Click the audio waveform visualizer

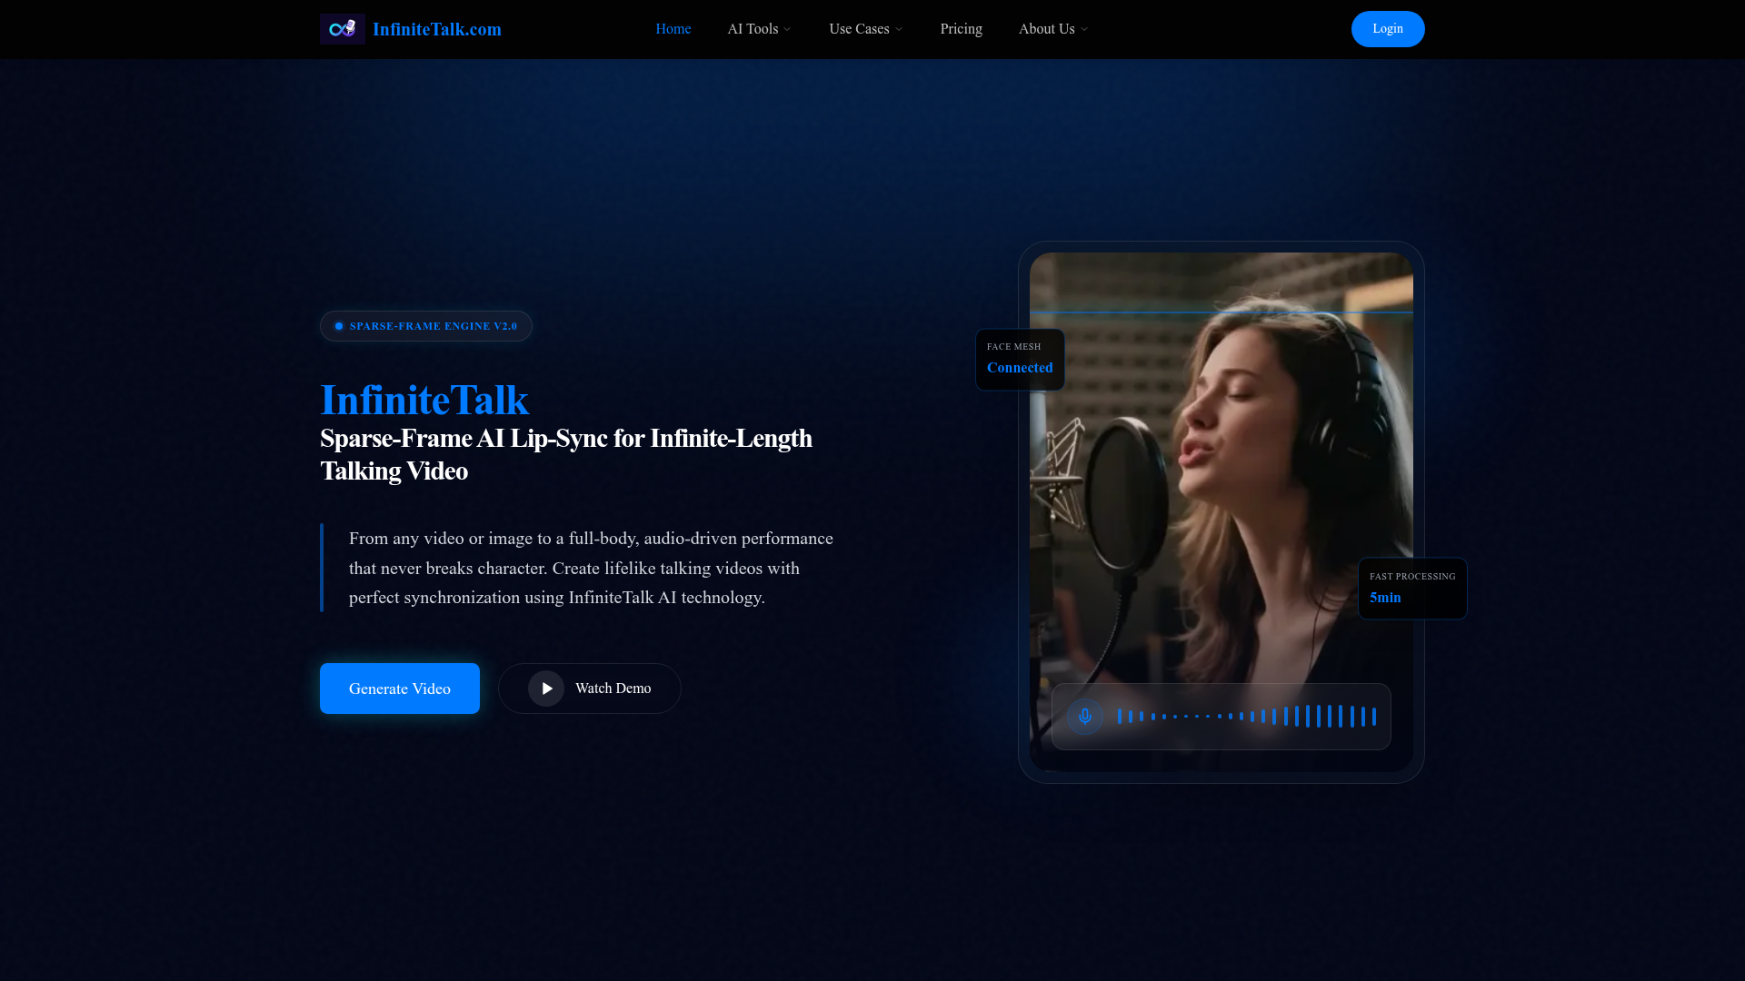(1245, 716)
